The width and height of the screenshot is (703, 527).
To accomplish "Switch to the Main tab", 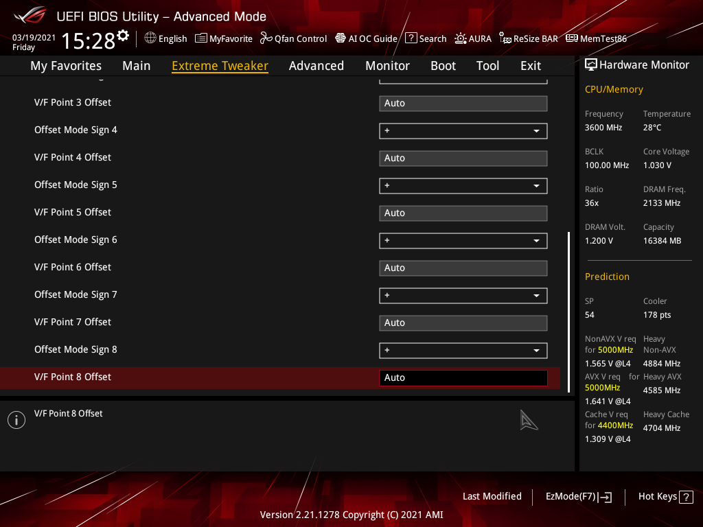I will [137, 66].
